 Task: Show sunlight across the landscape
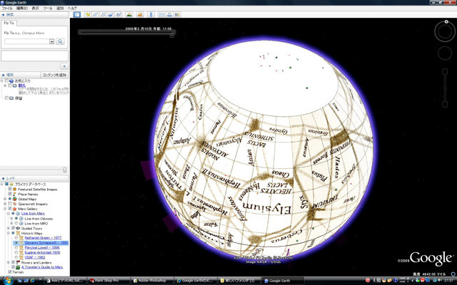129,14
